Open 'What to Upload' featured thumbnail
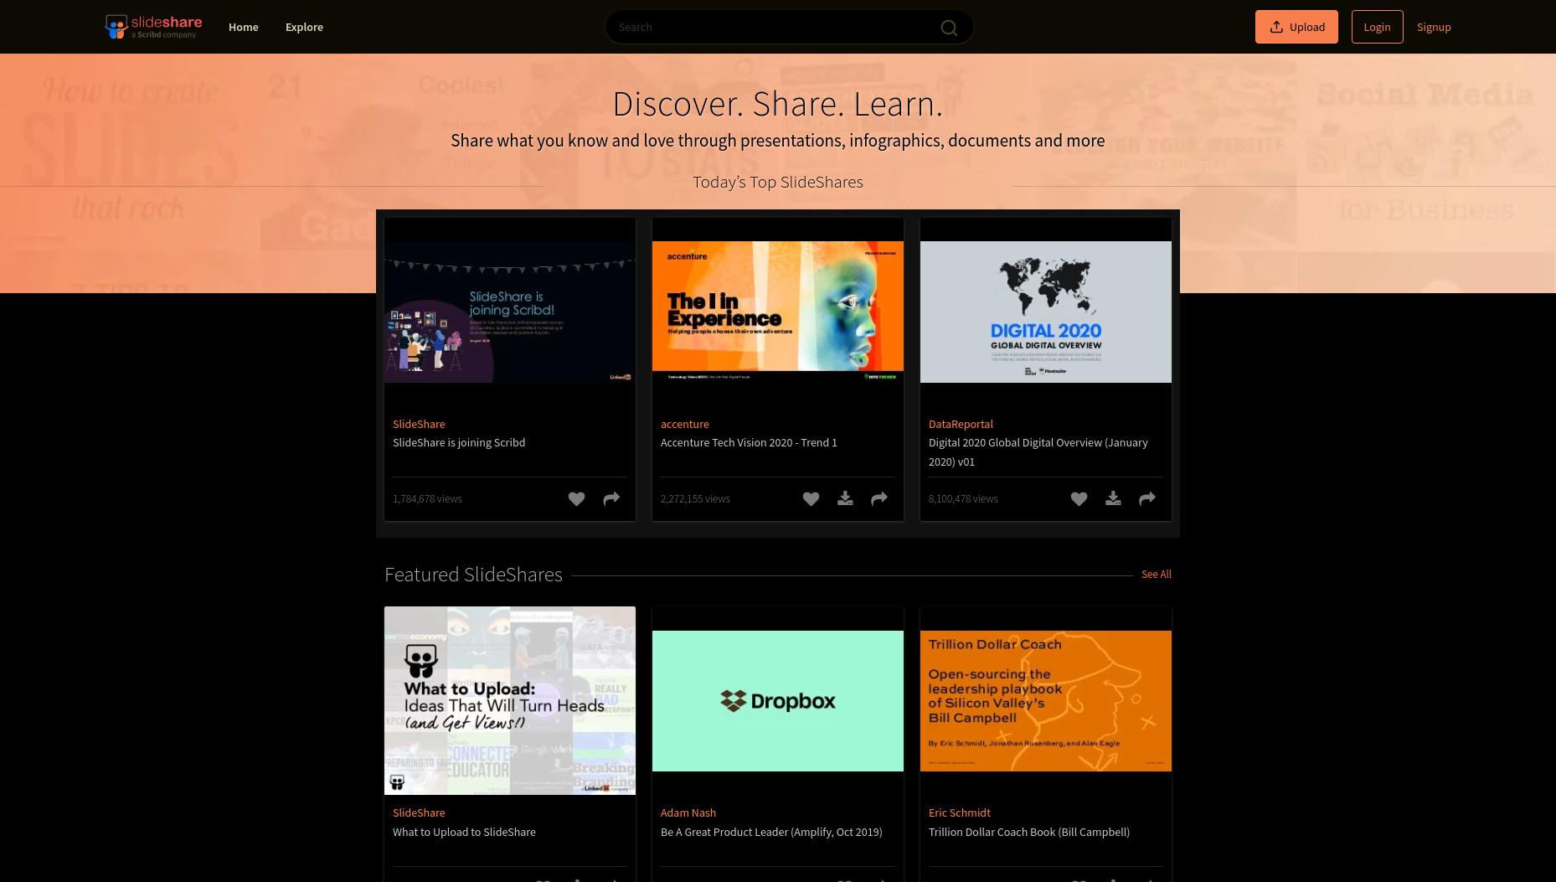 click(x=510, y=700)
